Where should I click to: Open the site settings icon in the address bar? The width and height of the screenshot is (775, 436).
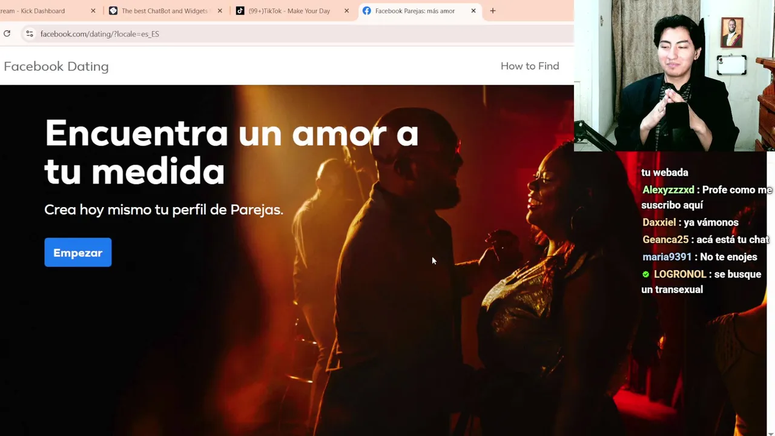29,34
